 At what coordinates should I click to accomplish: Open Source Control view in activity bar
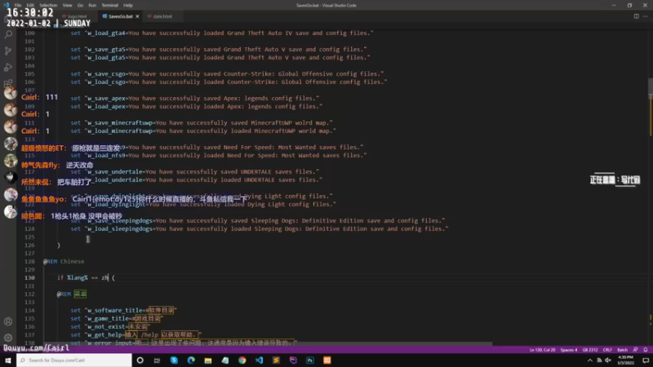tap(8, 51)
